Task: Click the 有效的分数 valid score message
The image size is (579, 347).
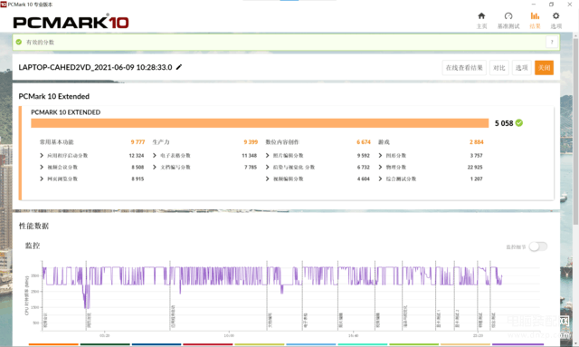Action: pyautogui.click(x=40, y=43)
